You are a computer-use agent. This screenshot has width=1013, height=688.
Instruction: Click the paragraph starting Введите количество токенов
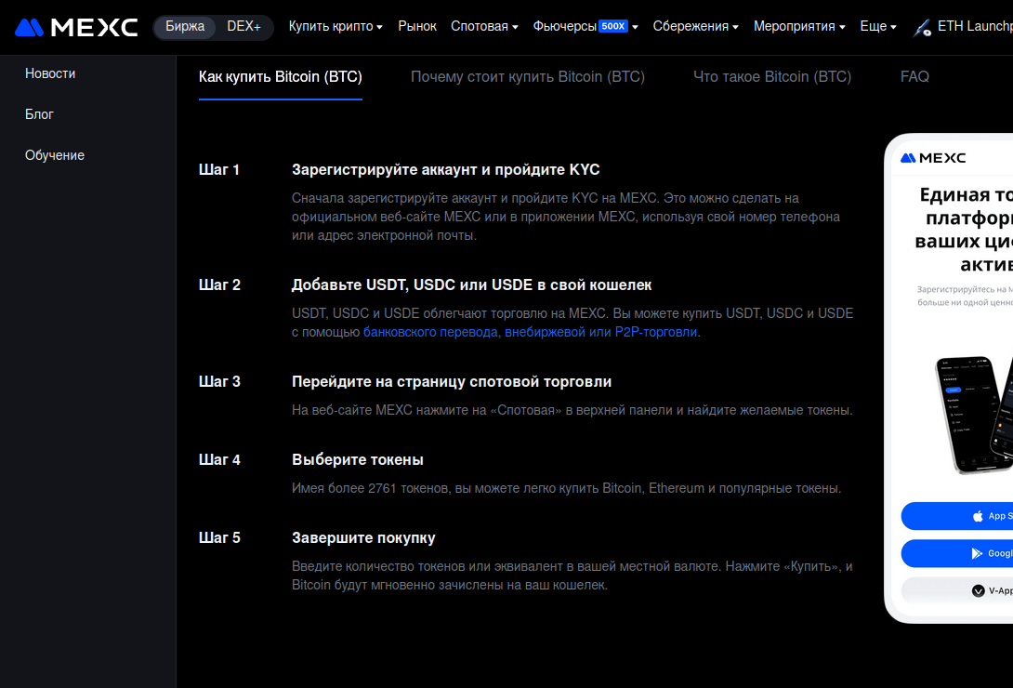pos(572,576)
